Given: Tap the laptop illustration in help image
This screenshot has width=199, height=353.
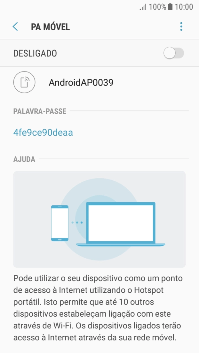Looking at the screenshot, I should 121,224.
